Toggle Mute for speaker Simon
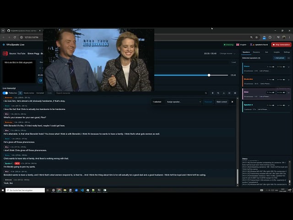 tap(281, 67)
